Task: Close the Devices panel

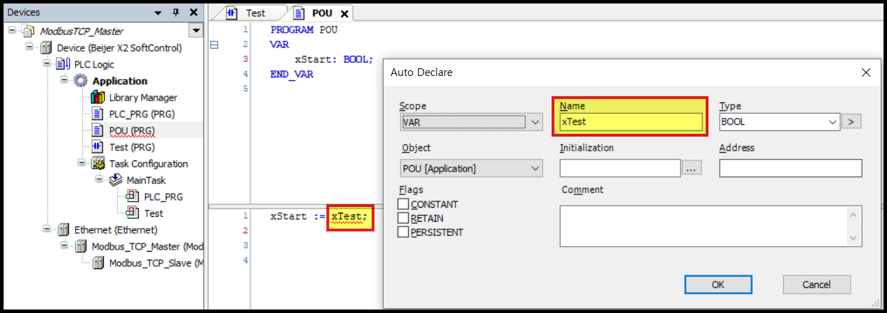Action: point(193,13)
